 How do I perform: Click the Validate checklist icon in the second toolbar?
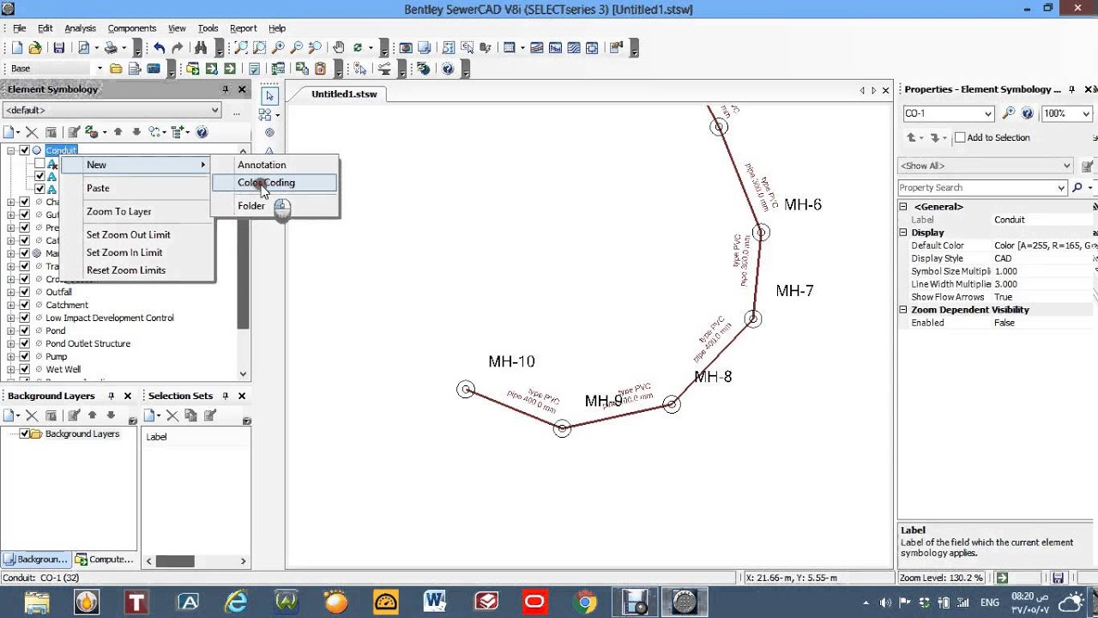(x=254, y=69)
